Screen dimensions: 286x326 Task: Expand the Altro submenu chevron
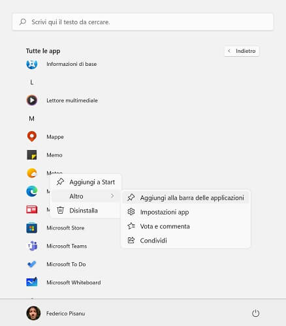[x=112, y=196]
